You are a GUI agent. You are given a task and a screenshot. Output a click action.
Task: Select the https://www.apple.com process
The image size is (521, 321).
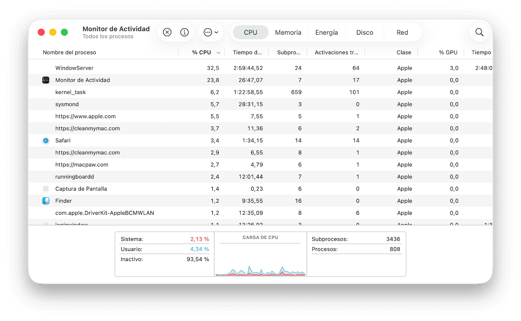(x=260, y=116)
